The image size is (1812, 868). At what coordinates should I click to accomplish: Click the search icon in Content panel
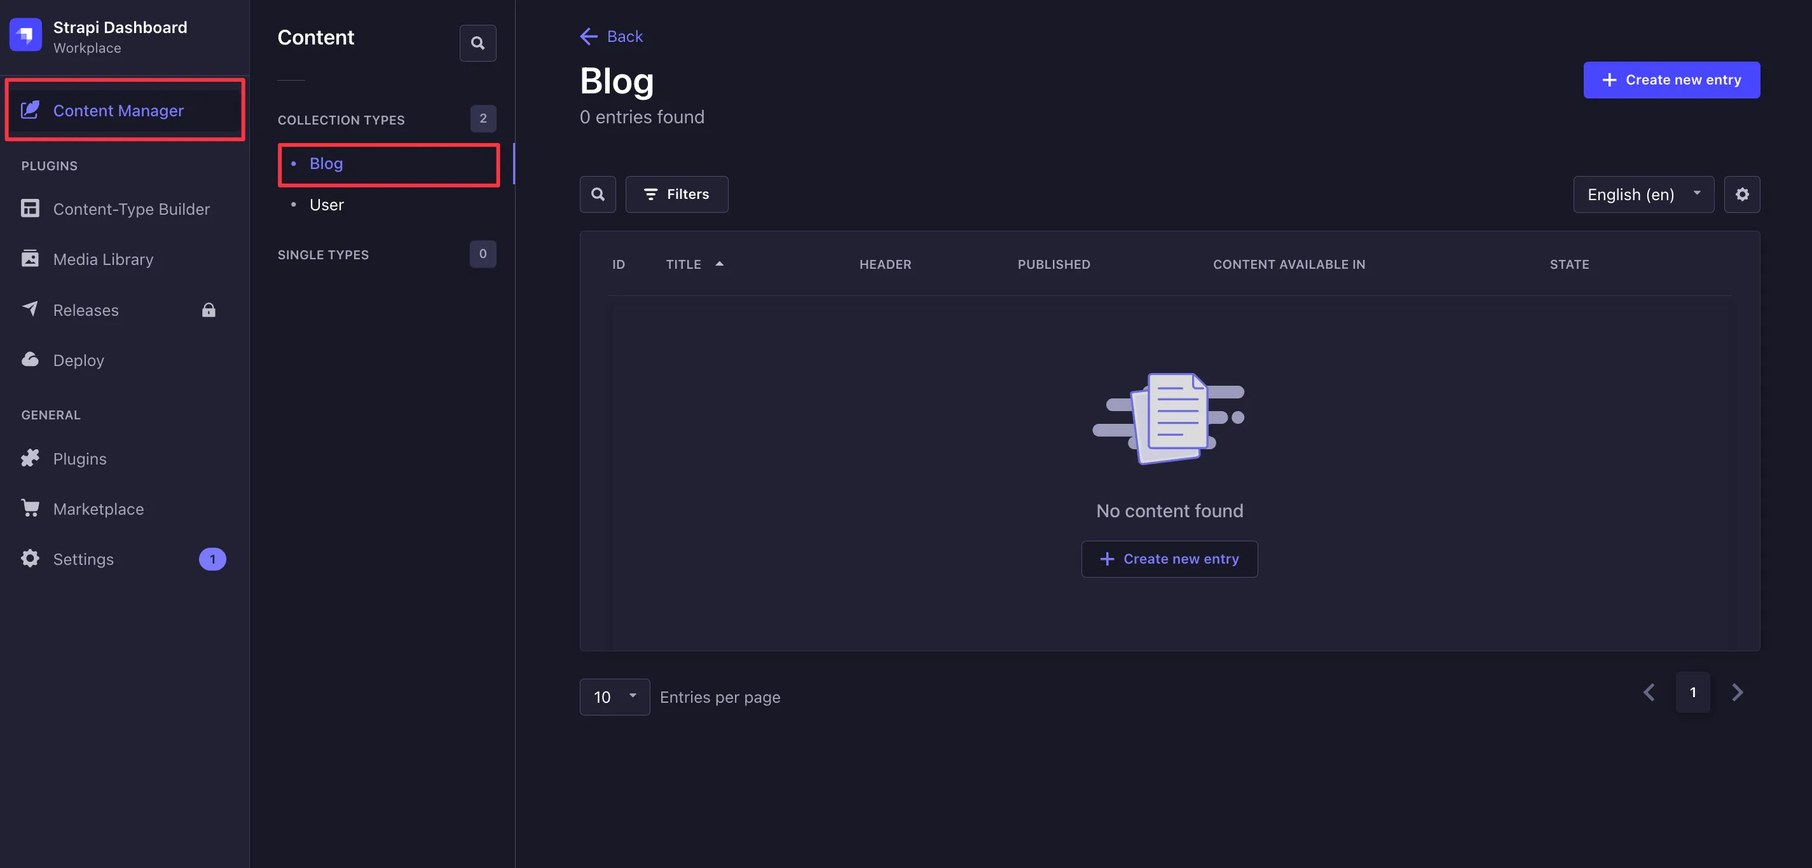pyautogui.click(x=477, y=43)
